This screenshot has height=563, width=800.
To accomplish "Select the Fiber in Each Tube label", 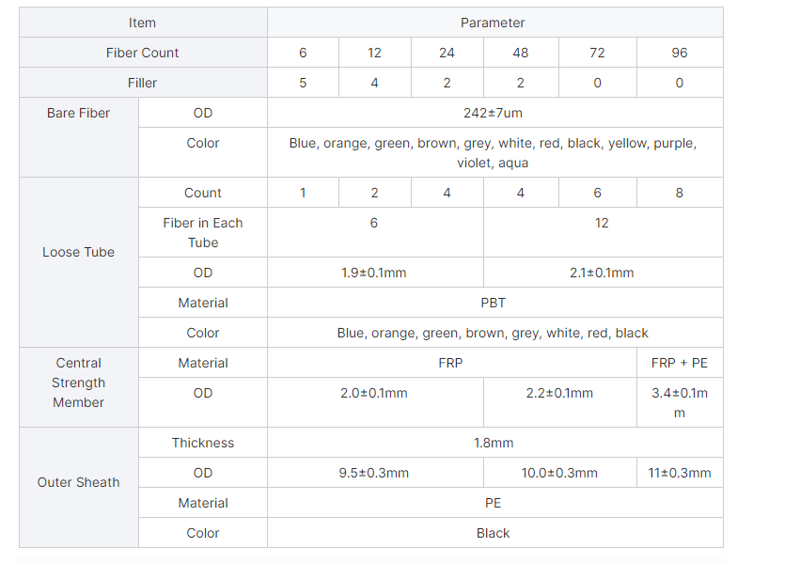I will click(x=202, y=232).
